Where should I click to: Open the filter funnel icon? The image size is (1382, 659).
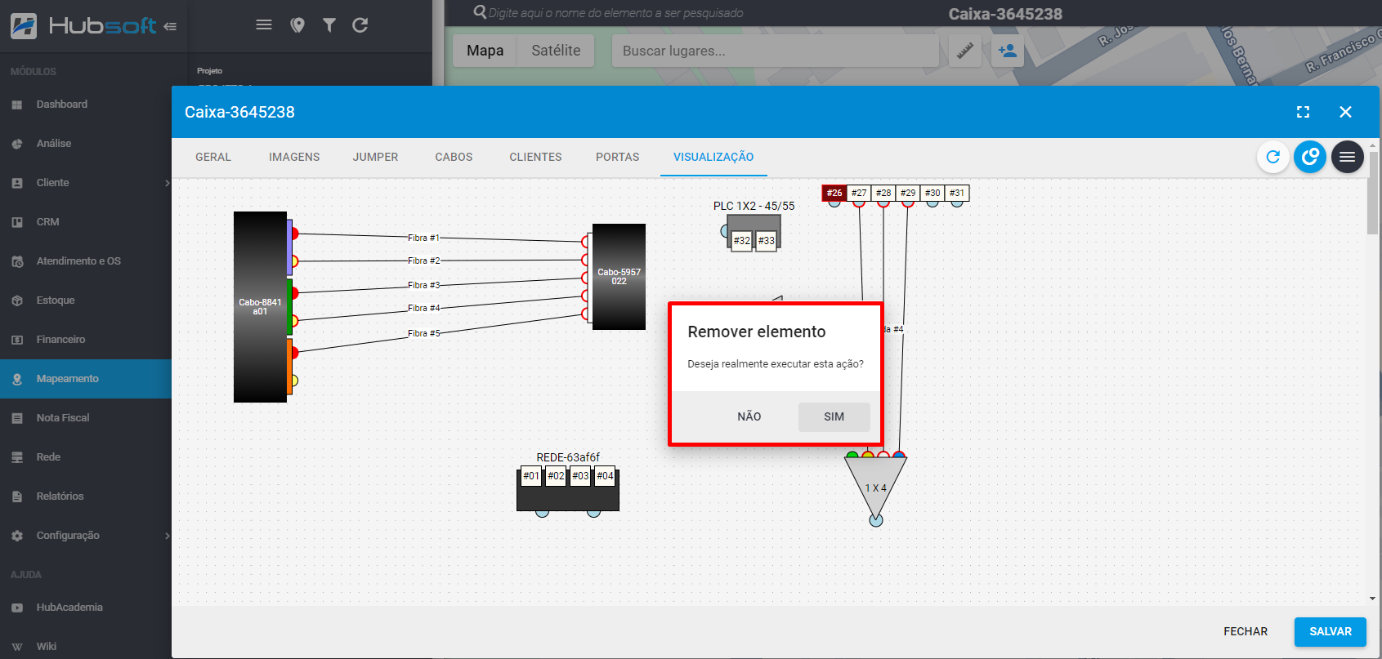click(329, 25)
